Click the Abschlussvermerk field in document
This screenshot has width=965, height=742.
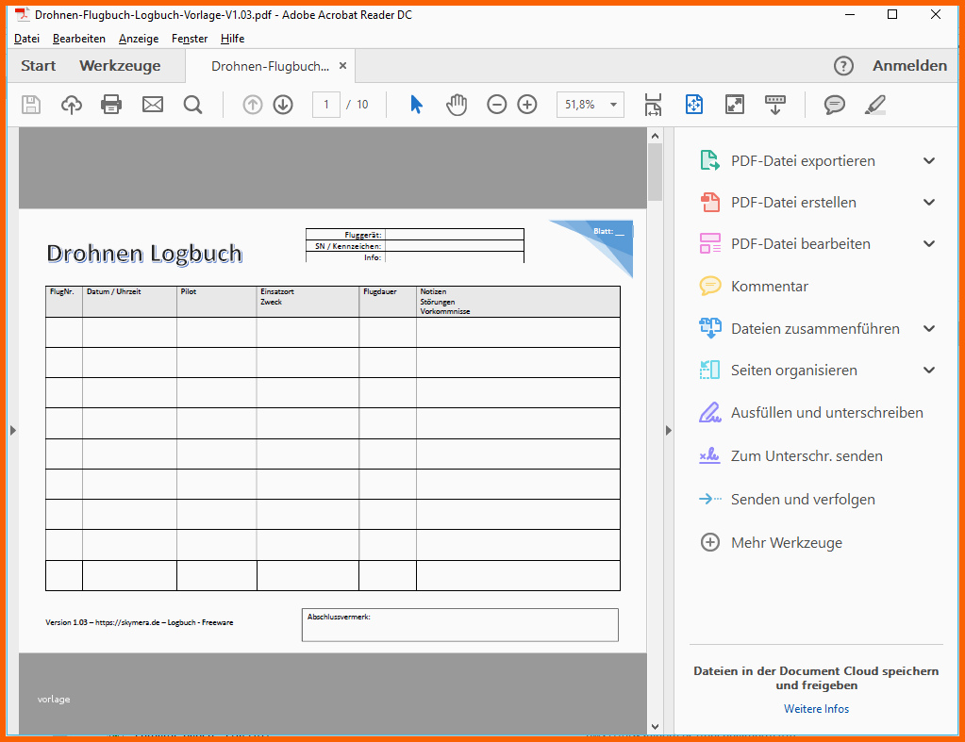click(x=460, y=625)
